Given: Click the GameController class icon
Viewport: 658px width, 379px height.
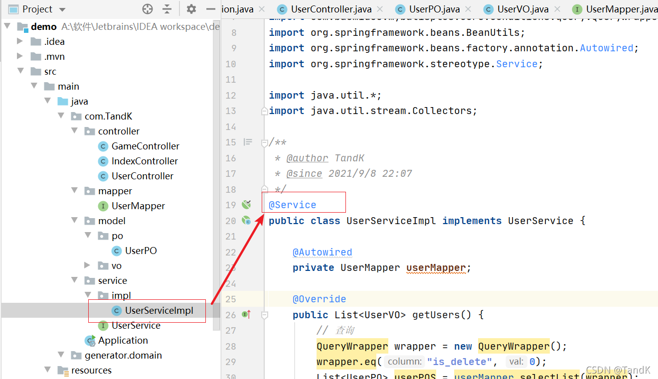Looking at the screenshot, I should coord(103,146).
